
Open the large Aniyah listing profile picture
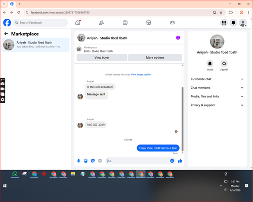coord(217,41)
